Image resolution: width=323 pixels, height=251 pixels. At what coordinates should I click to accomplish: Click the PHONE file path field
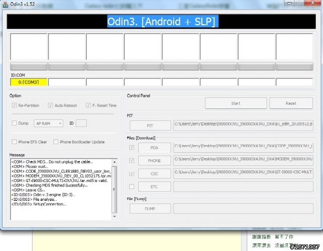click(243, 161)
